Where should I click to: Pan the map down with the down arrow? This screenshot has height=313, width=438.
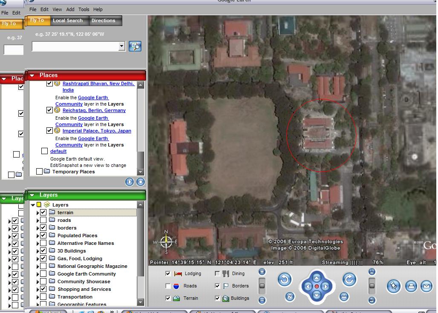317,295
